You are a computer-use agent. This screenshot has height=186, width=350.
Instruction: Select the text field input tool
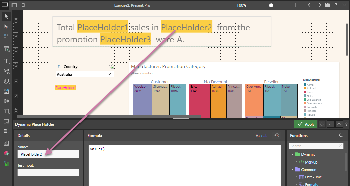pyautogui.click(x=6, y=72)
